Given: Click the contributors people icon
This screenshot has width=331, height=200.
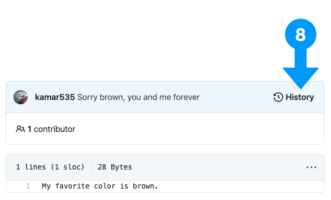Looking at the screenshot, I should pos(21,129).
